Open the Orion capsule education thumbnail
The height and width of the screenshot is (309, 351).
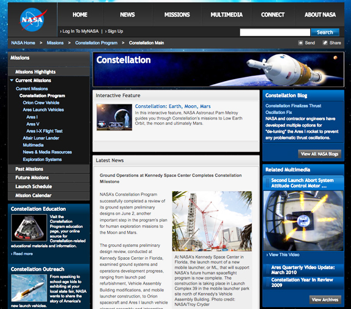point(29,228)
